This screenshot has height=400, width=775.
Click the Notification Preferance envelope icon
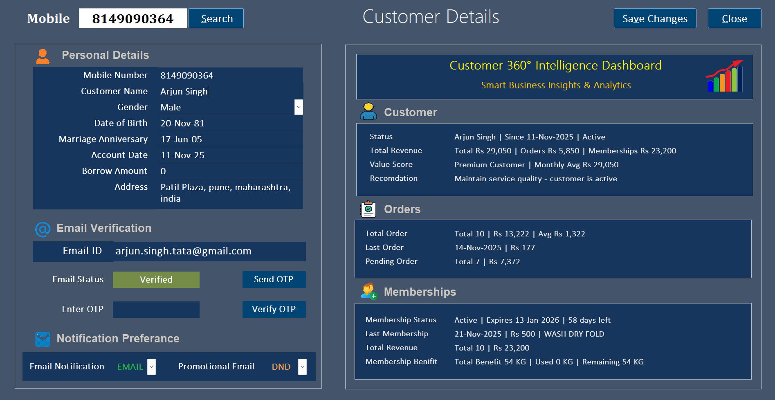point(42,339)
